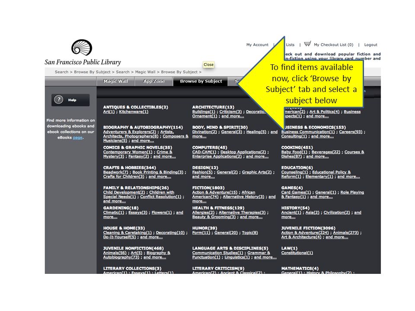Click the first Search breadcrumb link
This screenshot has height=311, width=415.
[x=61, y=72]
